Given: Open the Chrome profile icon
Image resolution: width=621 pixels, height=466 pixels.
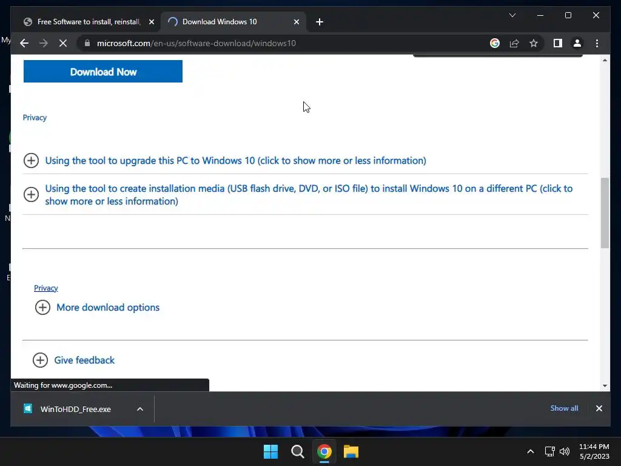Looking at the screenshot, I should coord(577,43).
